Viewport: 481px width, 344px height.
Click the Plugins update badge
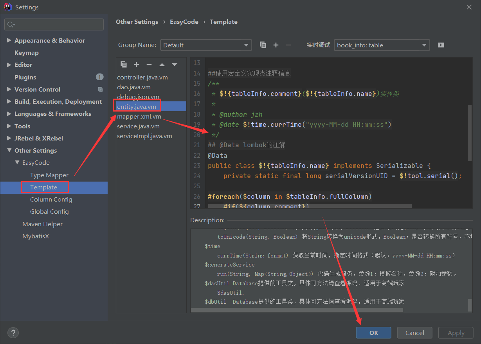[x=99, y=77]
